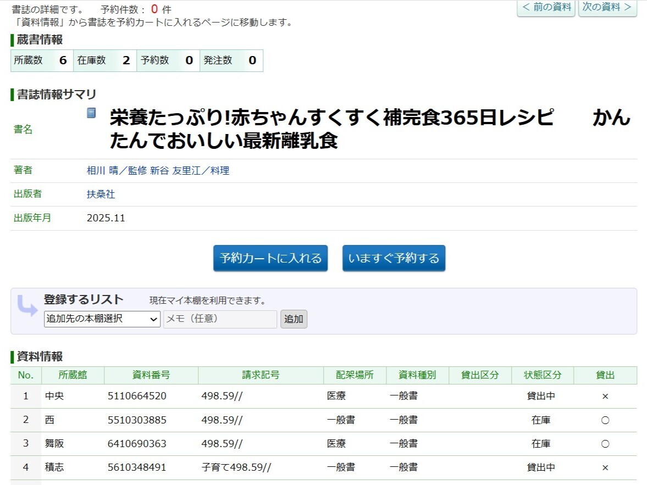This screenshot has width=647, height=485.
Task: Click the ○ lending mark for 西 library row
Action: (605, 419)
